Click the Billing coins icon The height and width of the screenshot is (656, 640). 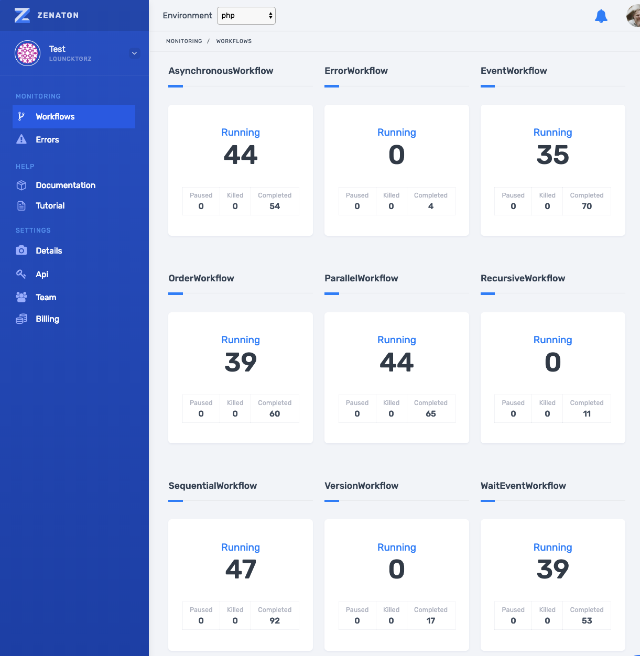(x=21, y=319)
